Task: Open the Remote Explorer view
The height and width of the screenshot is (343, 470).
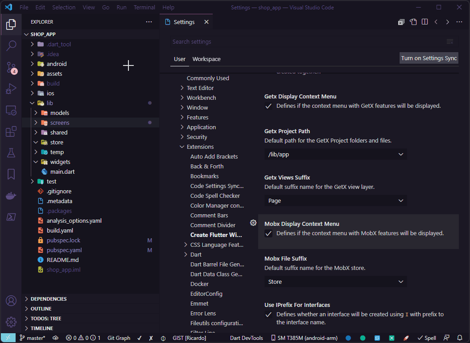Action: pyautogui.click(x=11, y=110)
